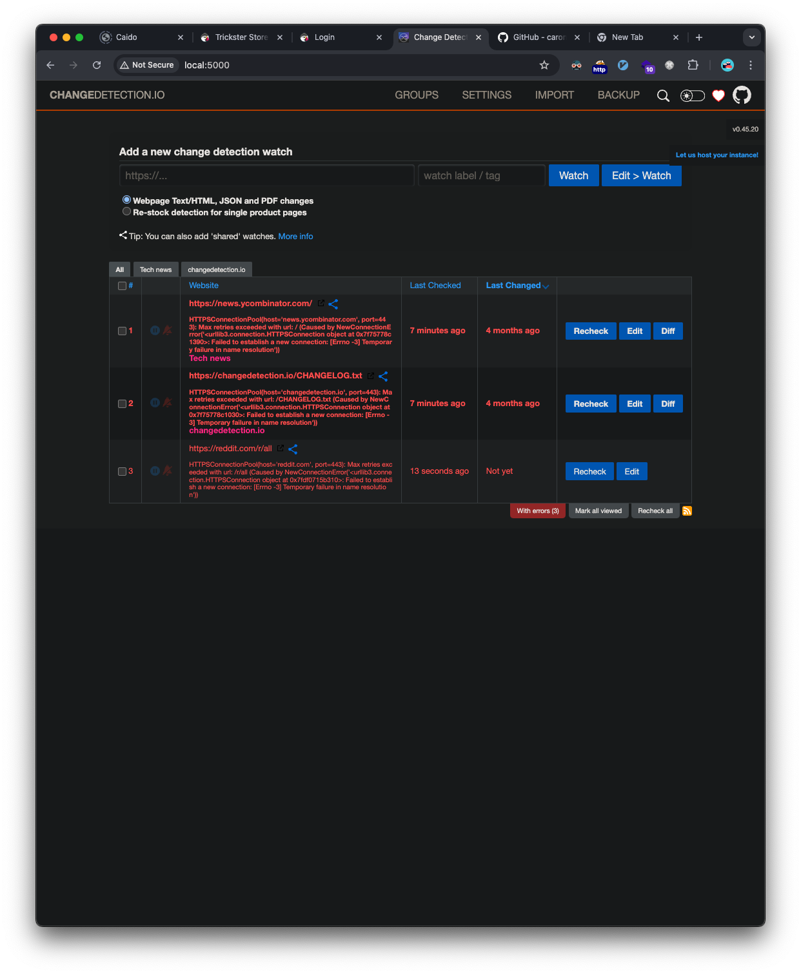Select Re-stock detection for single product pages
The width and height of the screenshot is (801, 974).
[126, 211]
